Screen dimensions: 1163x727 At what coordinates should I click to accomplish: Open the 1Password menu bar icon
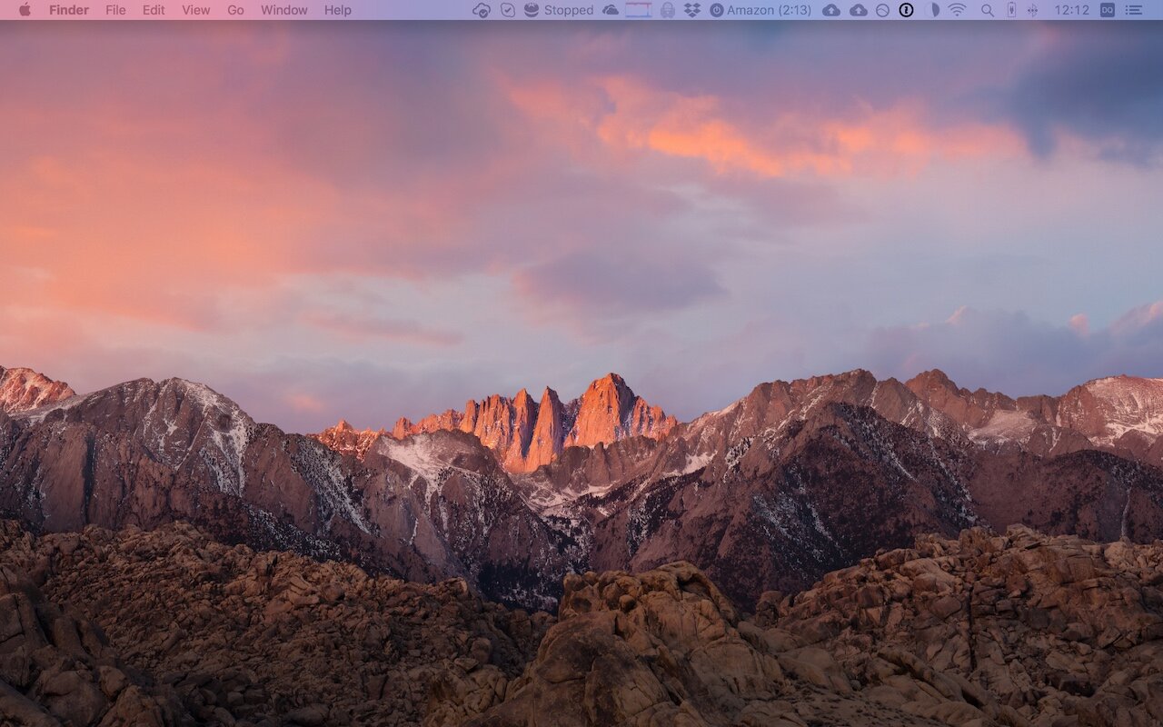point(906,10)
